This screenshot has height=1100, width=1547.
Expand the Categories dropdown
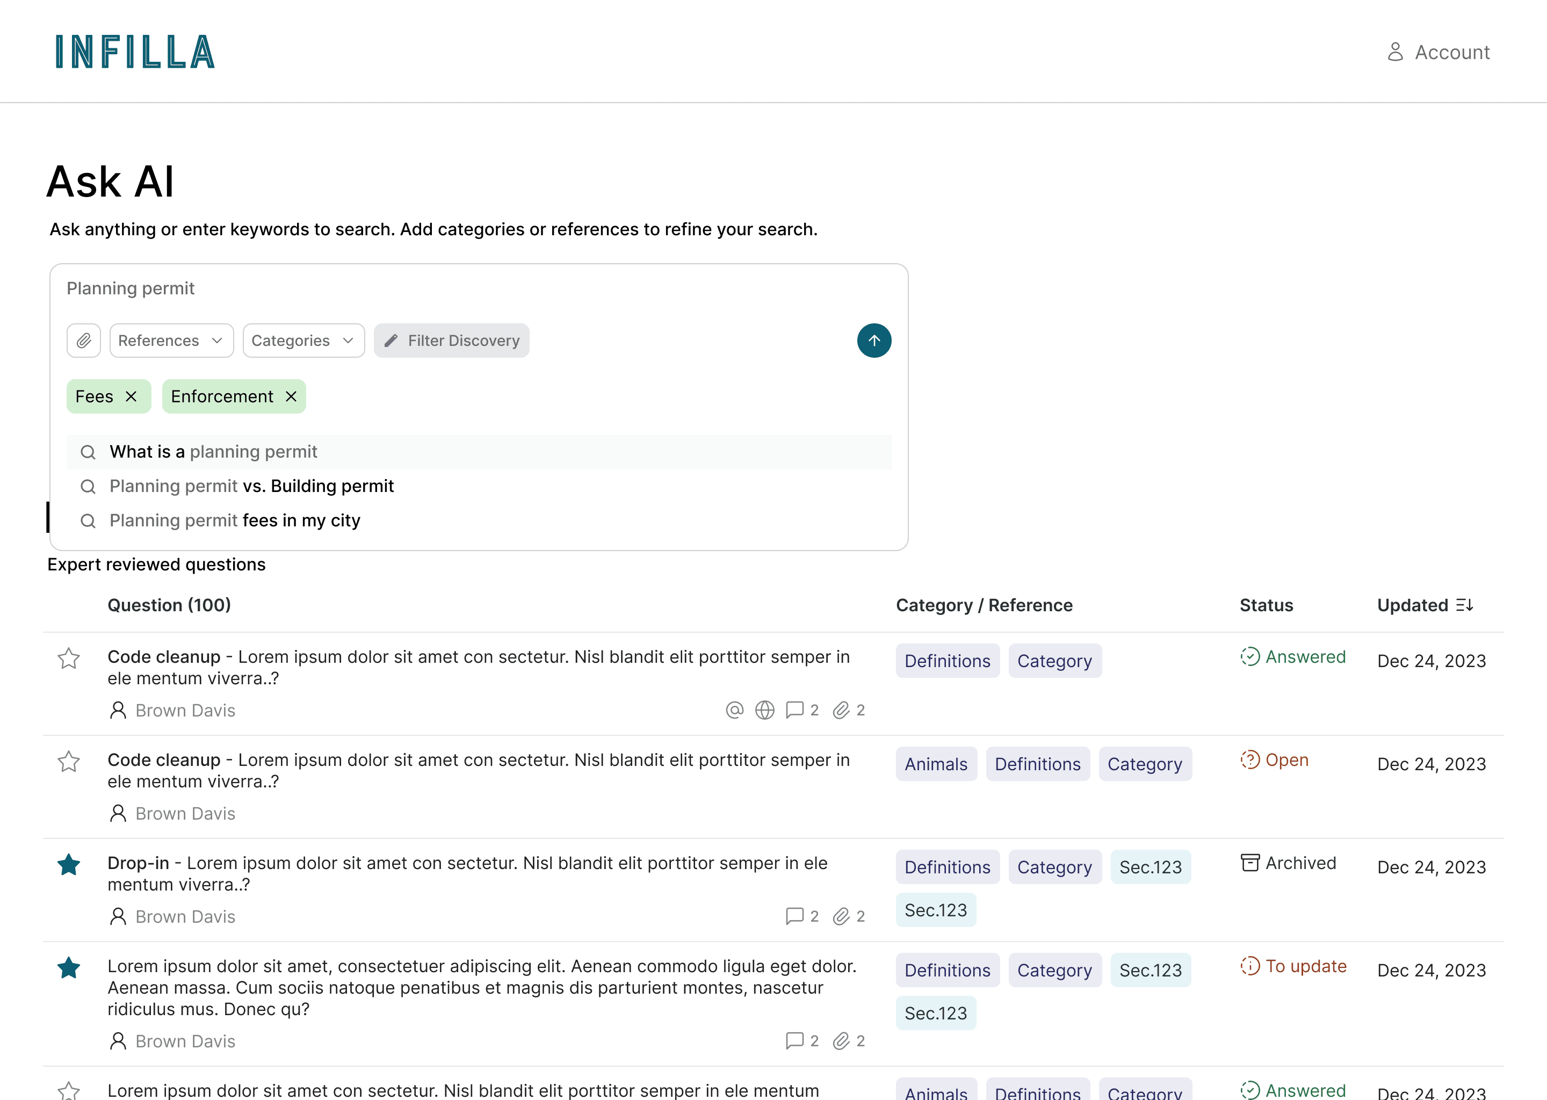[x=303, y=341]
